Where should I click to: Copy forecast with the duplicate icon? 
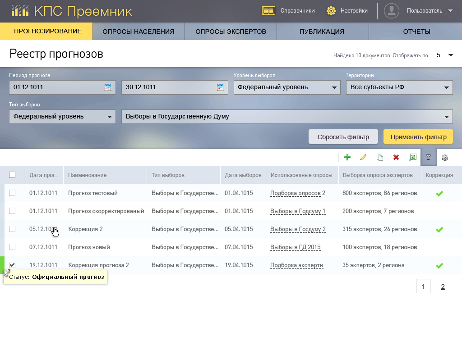coord(380,157)
